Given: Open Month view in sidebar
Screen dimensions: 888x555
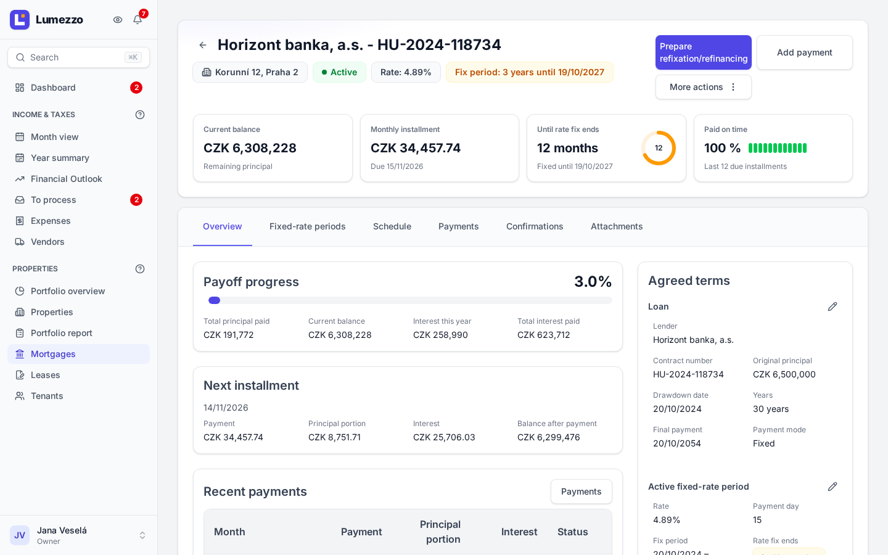Looking at the screenshot, I should 78,137.
